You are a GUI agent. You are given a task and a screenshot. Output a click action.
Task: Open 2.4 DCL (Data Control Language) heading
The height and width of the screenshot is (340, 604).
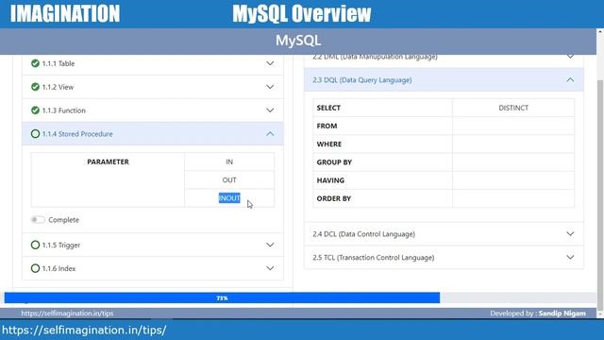pyautogui.click(x=363, y=234)
